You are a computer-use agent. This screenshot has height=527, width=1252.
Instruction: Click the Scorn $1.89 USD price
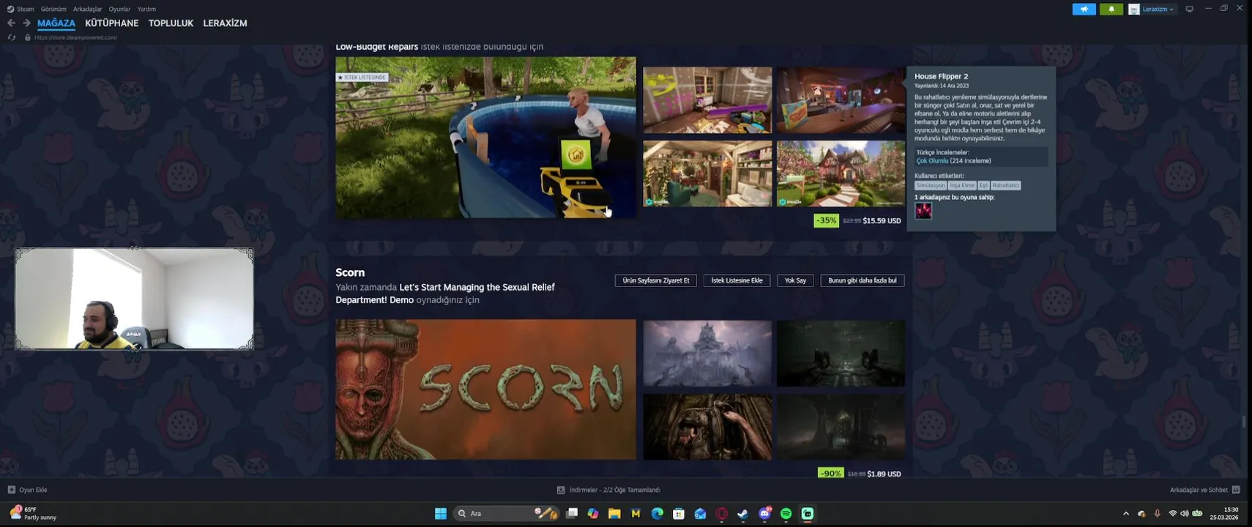(884, 474)
